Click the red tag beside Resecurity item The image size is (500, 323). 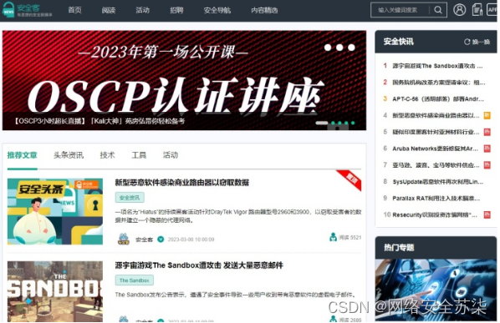click(x=487, y=214)
